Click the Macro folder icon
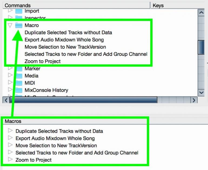 pyautogui.click(x=19, y=25)
